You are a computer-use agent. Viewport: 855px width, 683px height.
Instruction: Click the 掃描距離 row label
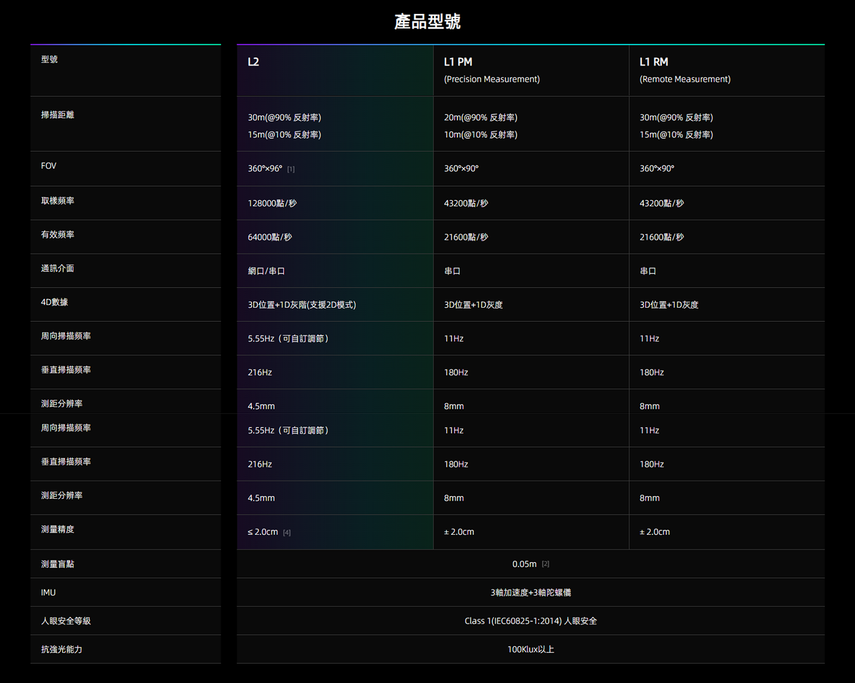pyautogui.click(x=57, y=115)
